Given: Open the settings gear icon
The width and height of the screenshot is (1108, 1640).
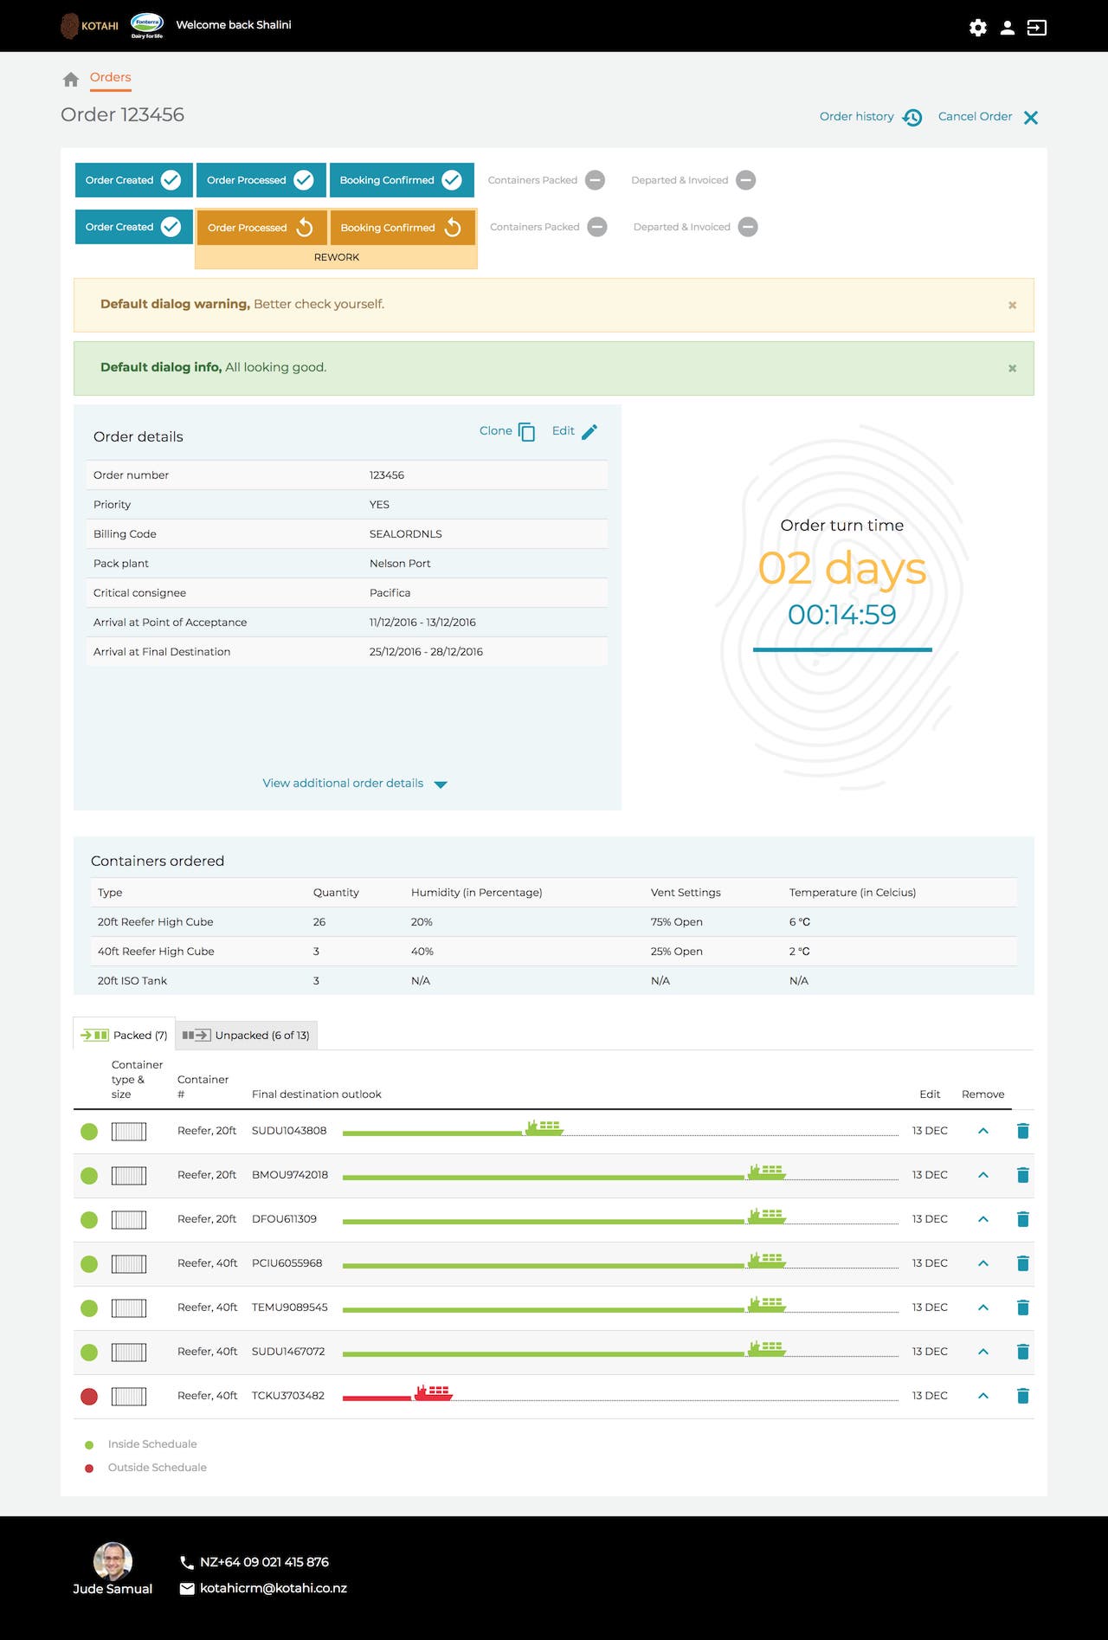Looking at the screenshot, I should 978,28.
